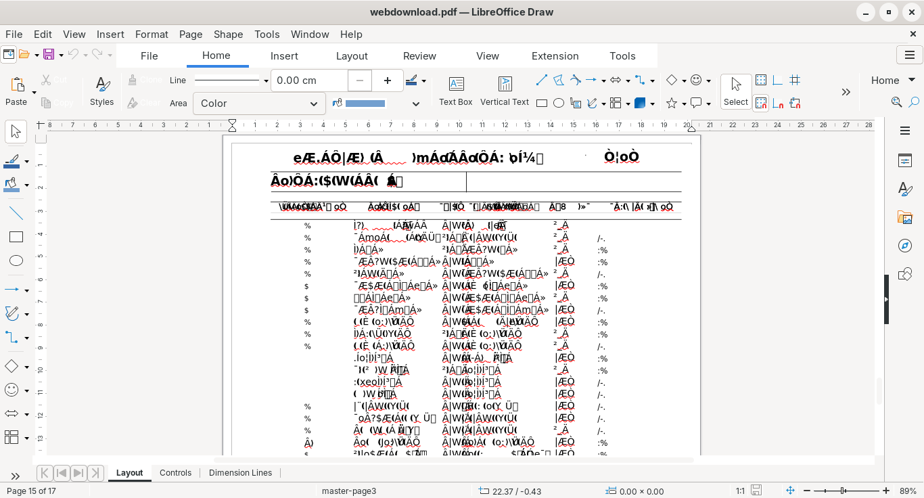The image size is (924, 498).
Task: Click the zoom slider in the status bar
Action: 843,491
